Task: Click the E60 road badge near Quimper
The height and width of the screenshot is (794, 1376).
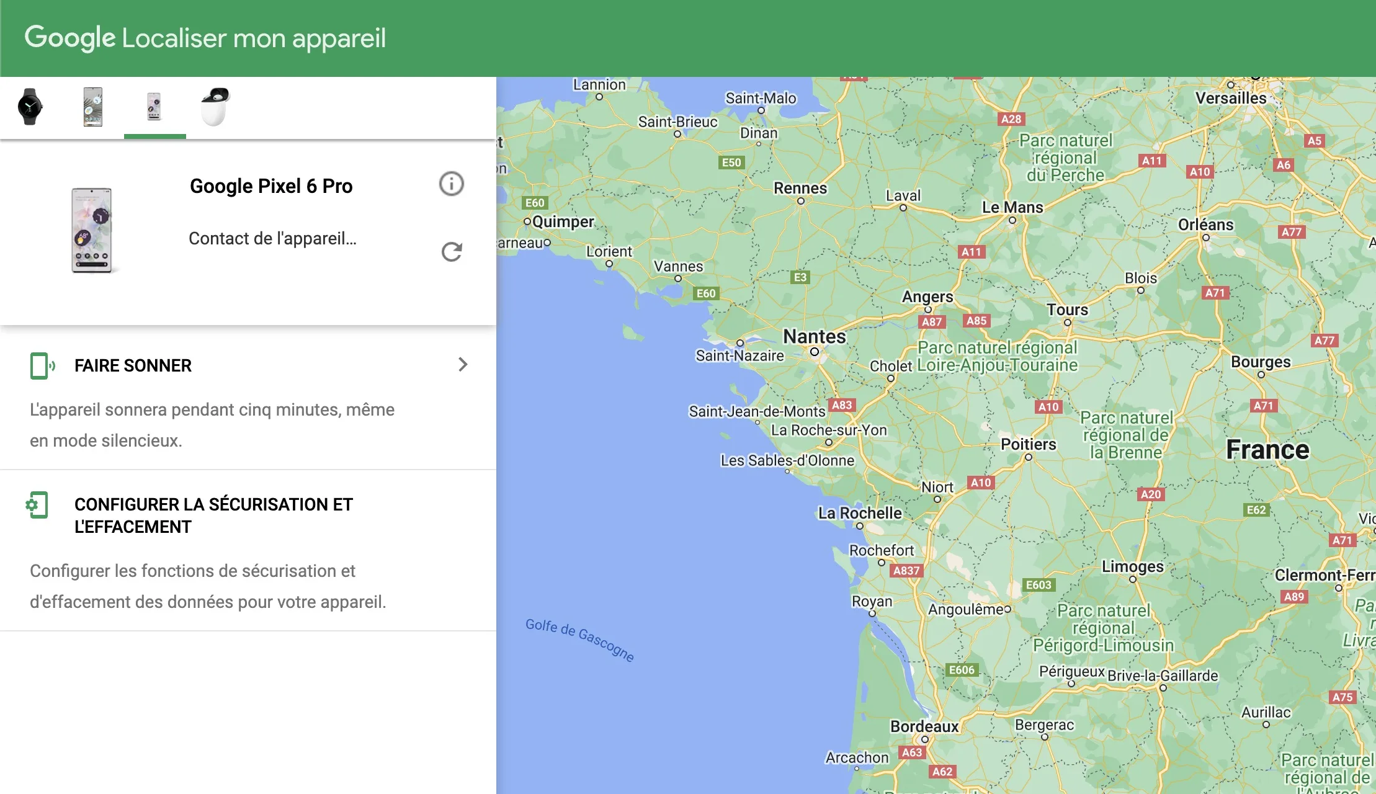Action: 534,203
